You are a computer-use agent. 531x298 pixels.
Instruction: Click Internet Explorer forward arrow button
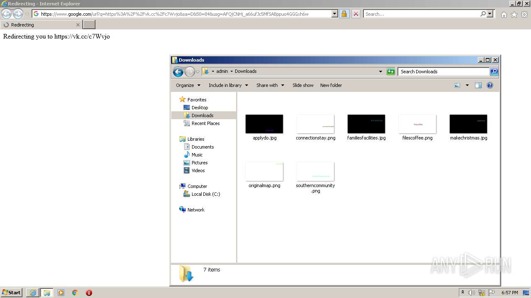pos(18,14)
